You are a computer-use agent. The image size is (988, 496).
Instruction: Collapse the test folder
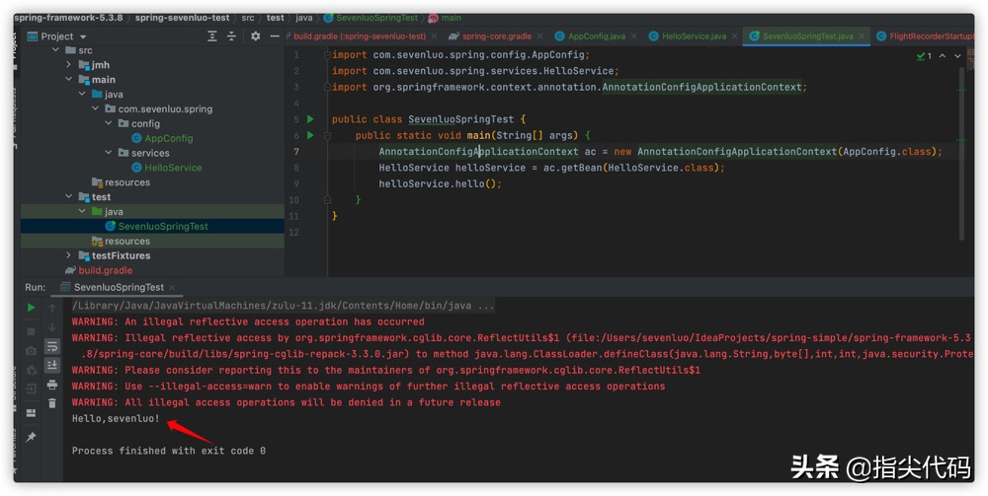click(69, 197)
